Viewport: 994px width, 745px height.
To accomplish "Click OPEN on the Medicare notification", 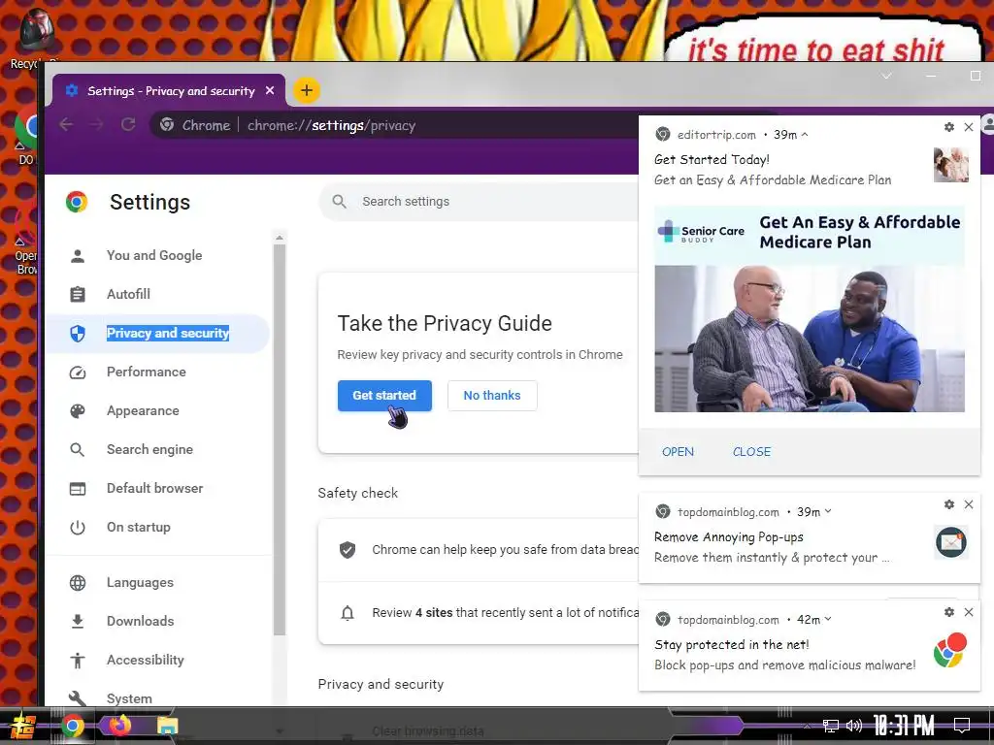I will [x=678, y=452].
